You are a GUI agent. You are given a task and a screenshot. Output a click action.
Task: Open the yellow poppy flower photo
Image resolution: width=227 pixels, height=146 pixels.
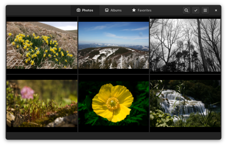pos(113,103)
